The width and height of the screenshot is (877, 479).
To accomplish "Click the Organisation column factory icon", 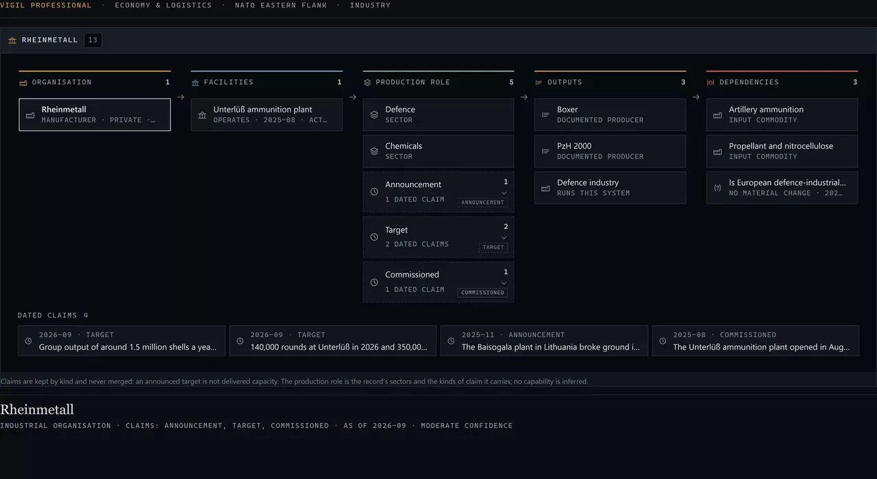I will click(x=23, y=82).
